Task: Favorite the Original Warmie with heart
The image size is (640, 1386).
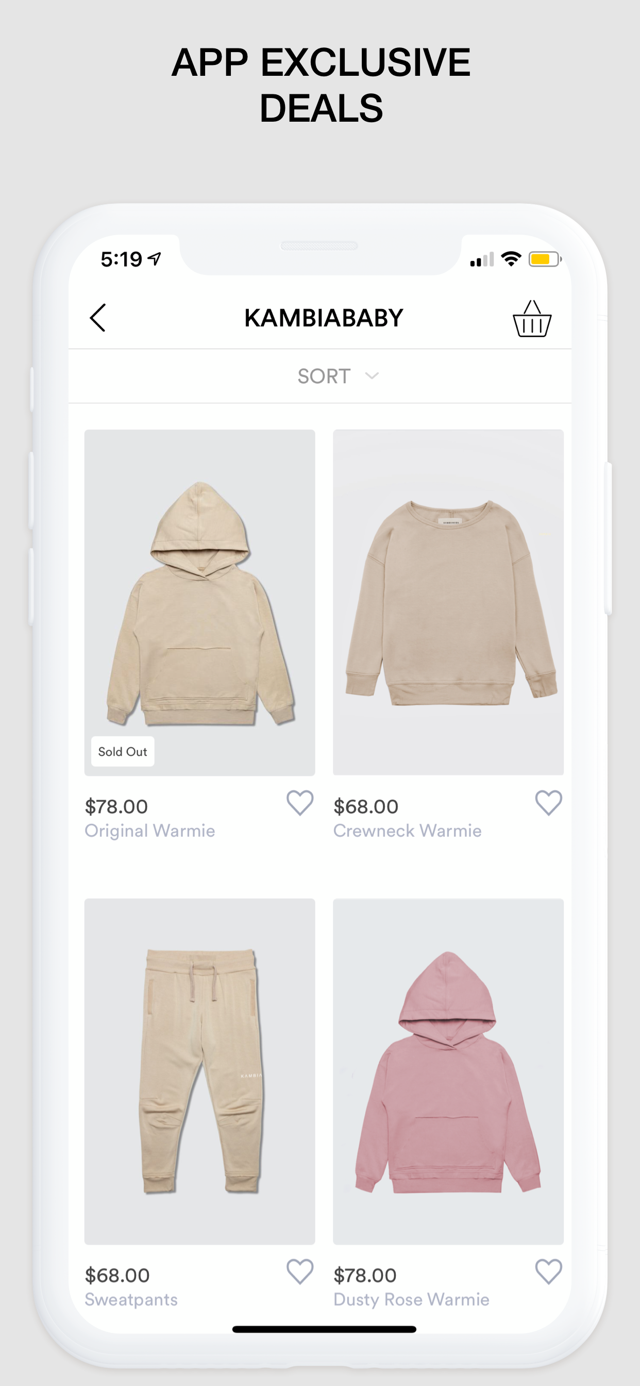Action: [299, 803]
